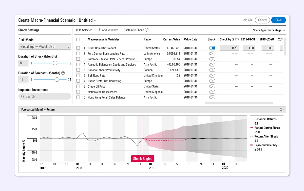
Task: Click the Duration of Shock slider handle
Action: 55,63
